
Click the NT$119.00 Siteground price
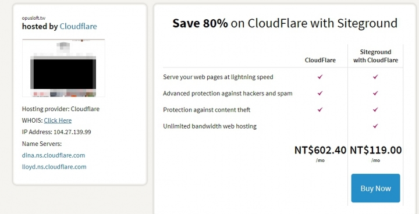pyautogui.click(x=376, y=150)
